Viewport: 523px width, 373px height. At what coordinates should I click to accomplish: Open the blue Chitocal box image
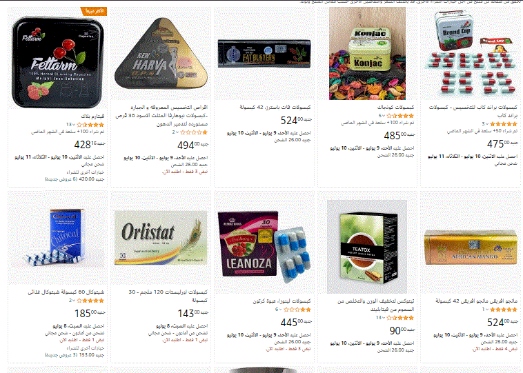coord(57,238)
